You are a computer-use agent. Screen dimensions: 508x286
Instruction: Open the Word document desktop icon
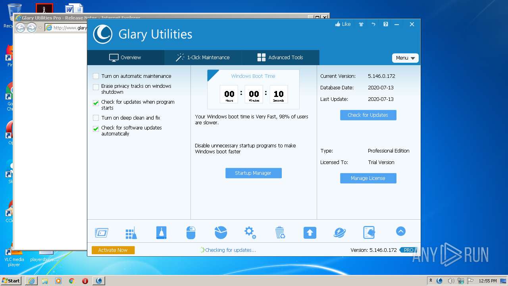74,9
